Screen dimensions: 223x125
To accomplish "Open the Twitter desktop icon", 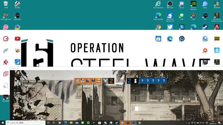I will click(x=170, y=27).
